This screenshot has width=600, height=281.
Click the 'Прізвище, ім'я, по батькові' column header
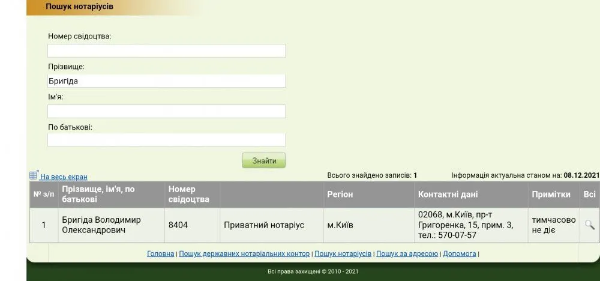pyautogui.click(x=98, y=195)
